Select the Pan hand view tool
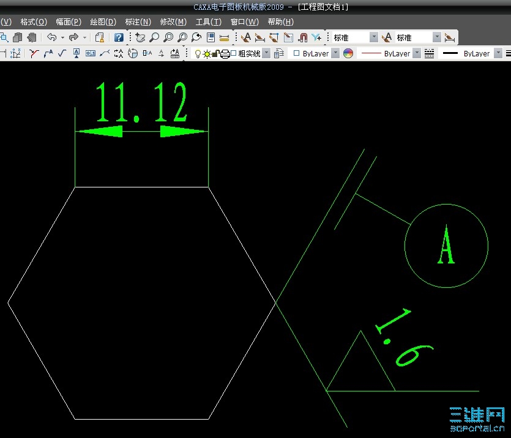This screenshot has width=511, height=438. click(x=140, y=37)
